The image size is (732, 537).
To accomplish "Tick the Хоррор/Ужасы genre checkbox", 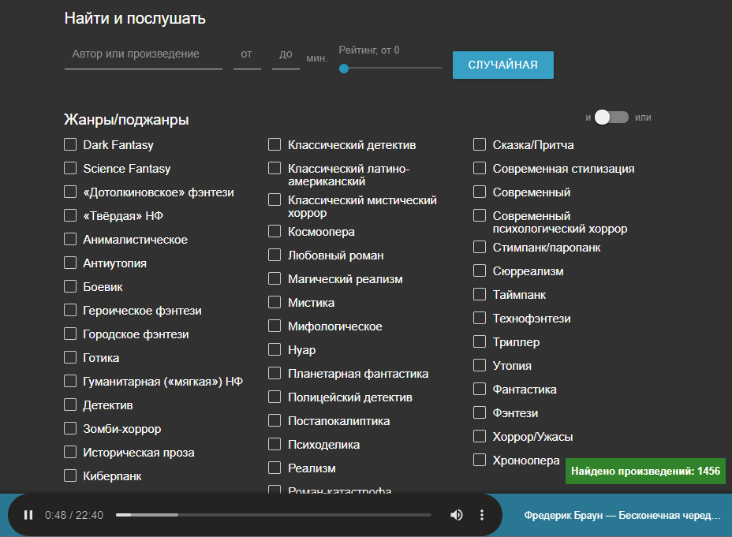I will (480, 437).
